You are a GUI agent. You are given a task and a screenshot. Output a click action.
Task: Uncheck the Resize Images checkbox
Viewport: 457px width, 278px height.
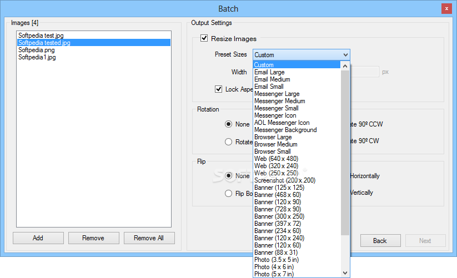tap(204, 38)
